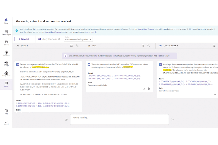Open source 2 in Llama-2 response
Screen dimensions: 218x145
(x=199, y=82)
